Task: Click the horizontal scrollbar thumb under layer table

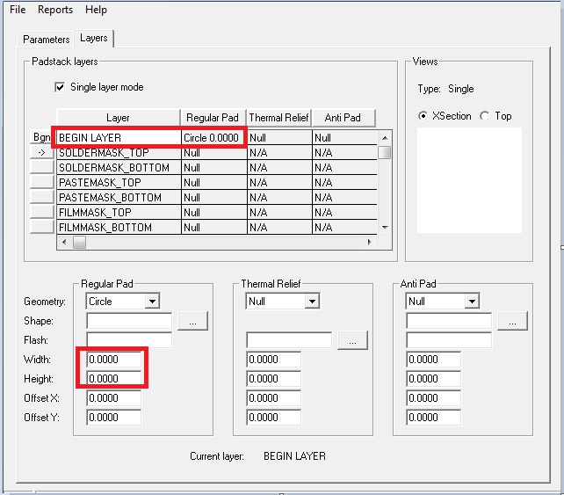Action: point(79,243)
